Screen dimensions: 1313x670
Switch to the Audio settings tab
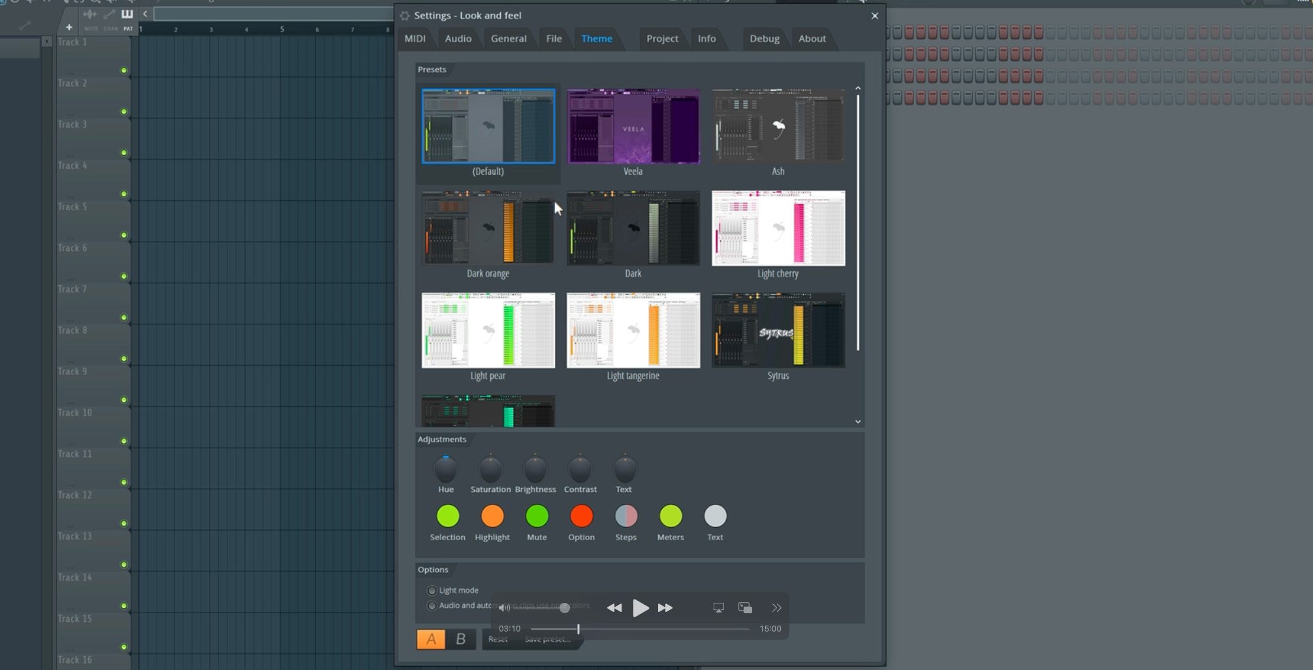458,38
